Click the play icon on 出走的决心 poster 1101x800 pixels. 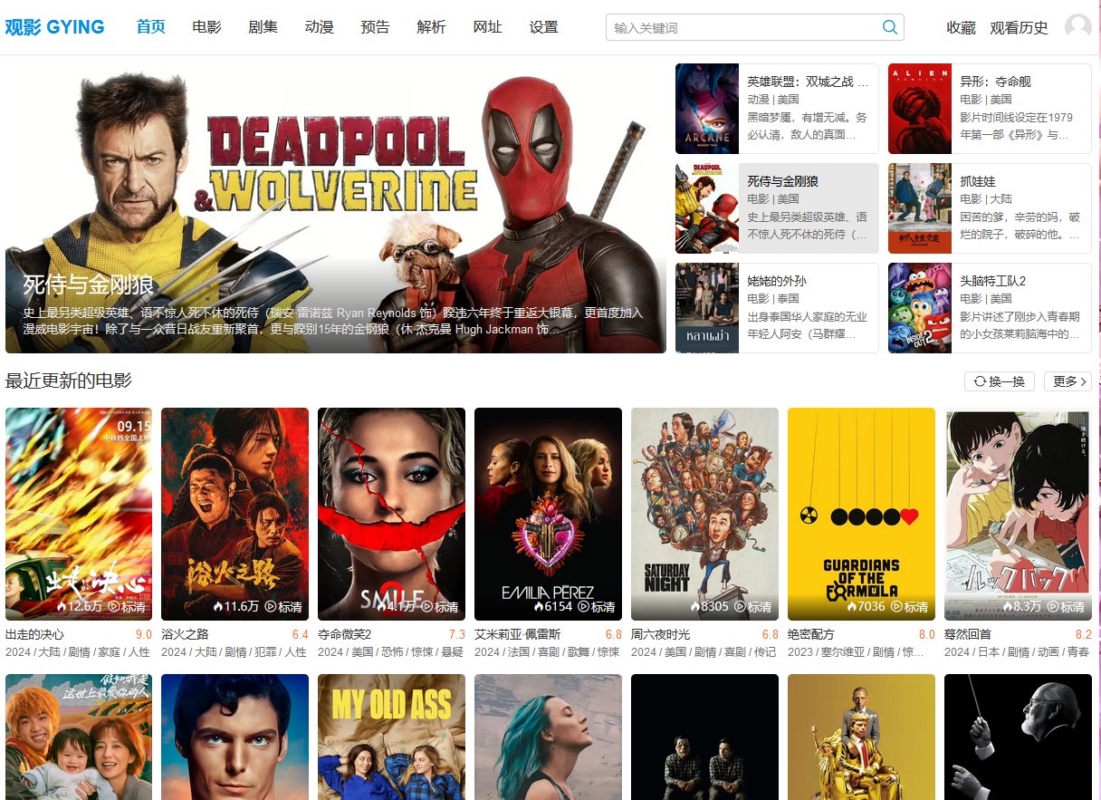114,606
